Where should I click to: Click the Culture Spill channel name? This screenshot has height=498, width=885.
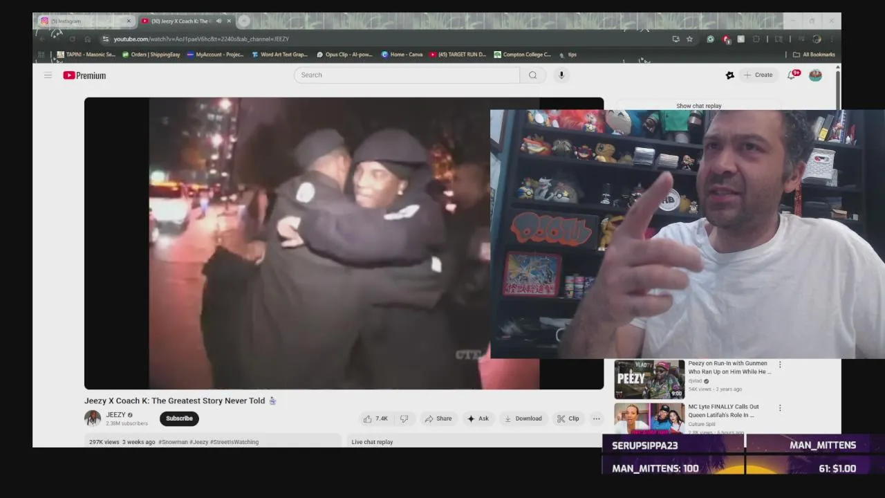(702, 424)
